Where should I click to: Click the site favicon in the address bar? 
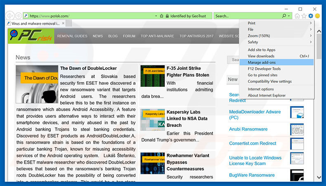26,16
